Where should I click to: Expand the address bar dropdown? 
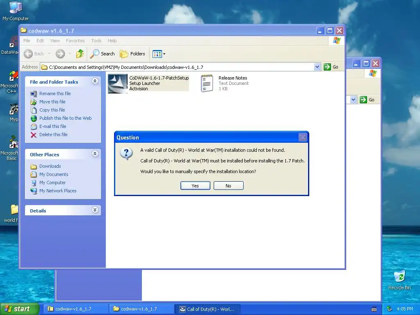pos(317,67)
